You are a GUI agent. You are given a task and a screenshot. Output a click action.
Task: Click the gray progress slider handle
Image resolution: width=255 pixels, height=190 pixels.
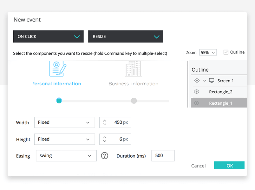coord(134,101)
